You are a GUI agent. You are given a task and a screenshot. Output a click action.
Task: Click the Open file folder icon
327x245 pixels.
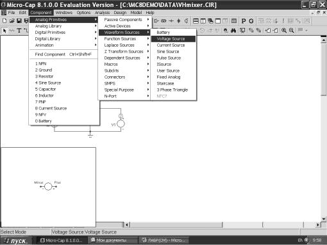tap(12, 21)
